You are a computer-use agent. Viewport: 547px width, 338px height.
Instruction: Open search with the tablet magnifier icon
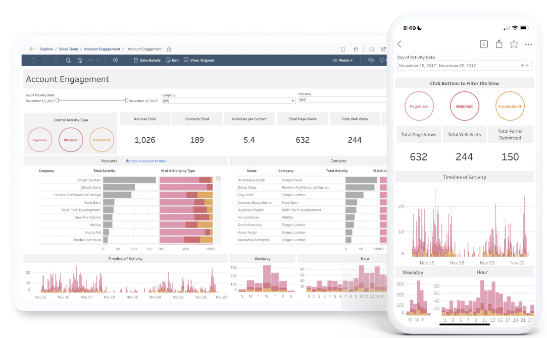(372, 49)
